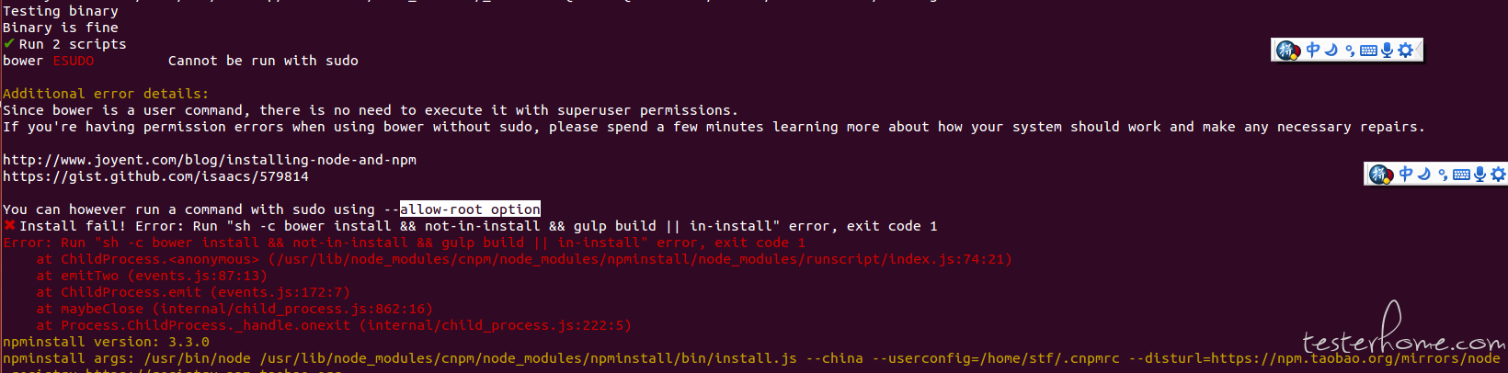1508x373 pixels.
Task: Click the red ESUDO error label
Action: tap(74, 61)
